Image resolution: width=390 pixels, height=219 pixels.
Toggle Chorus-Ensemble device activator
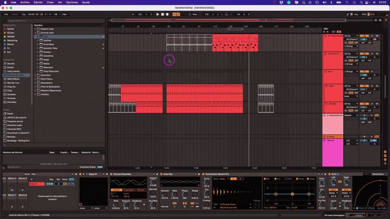[x=112, y=175]
